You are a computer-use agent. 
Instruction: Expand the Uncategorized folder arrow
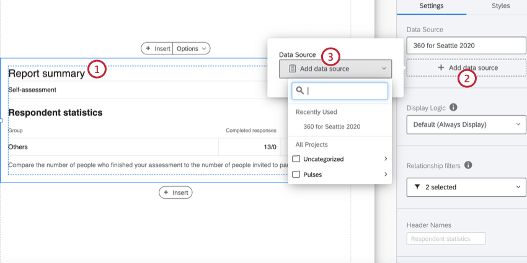click(386, 159)
